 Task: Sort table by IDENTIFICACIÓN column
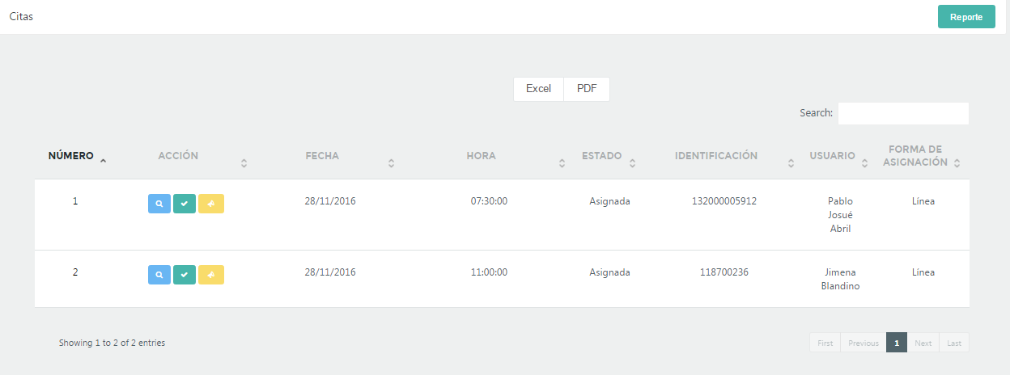tap(716, 156)
